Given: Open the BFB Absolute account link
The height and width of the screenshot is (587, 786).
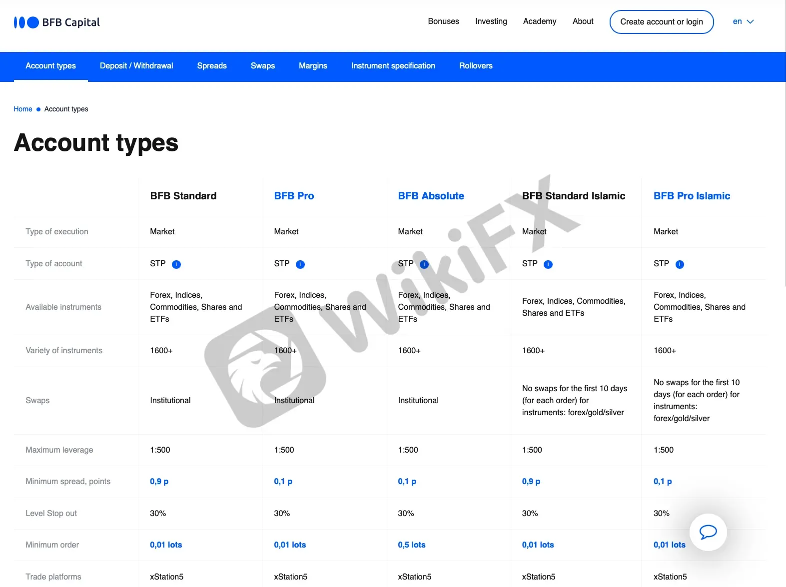Looking at the screenshot, I should [x=431, y=196].
